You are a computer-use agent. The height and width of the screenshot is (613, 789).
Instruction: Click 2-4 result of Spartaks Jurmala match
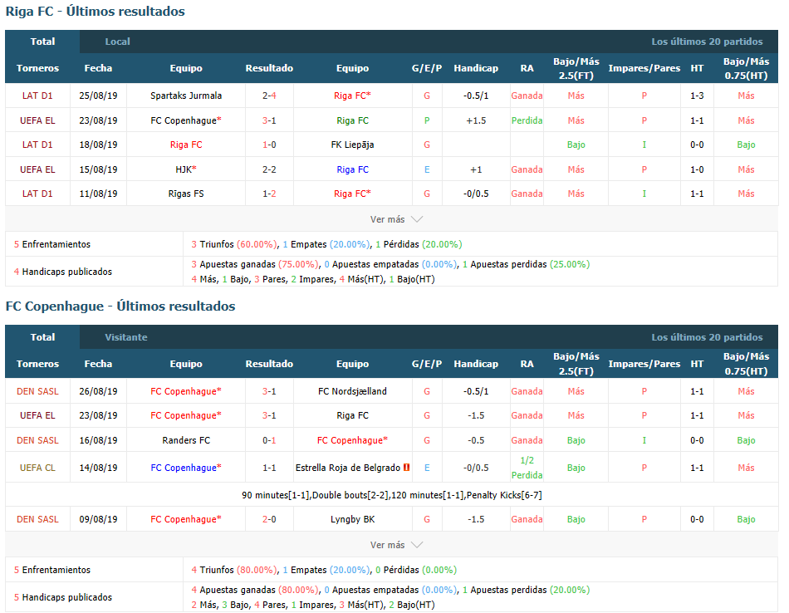pos(269,96)
